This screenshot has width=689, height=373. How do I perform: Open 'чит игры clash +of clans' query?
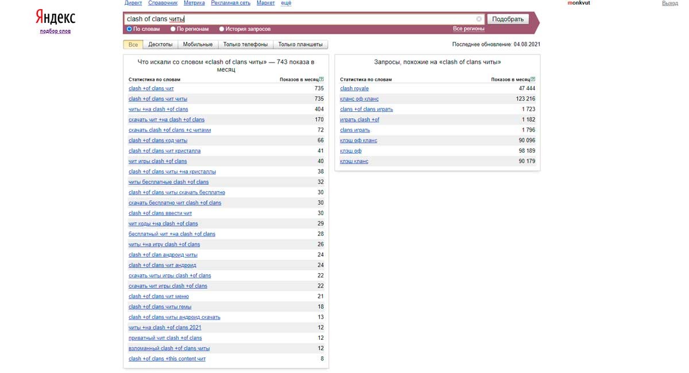click(x=158, y=161)
